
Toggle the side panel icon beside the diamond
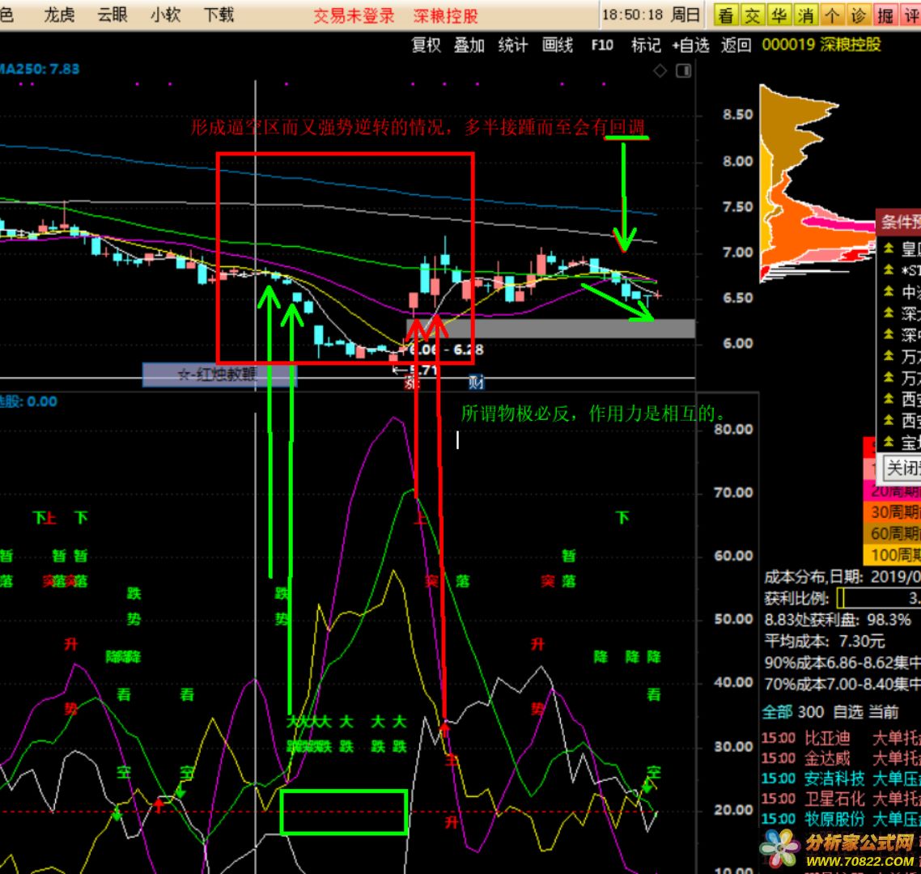tap(684, 71)
